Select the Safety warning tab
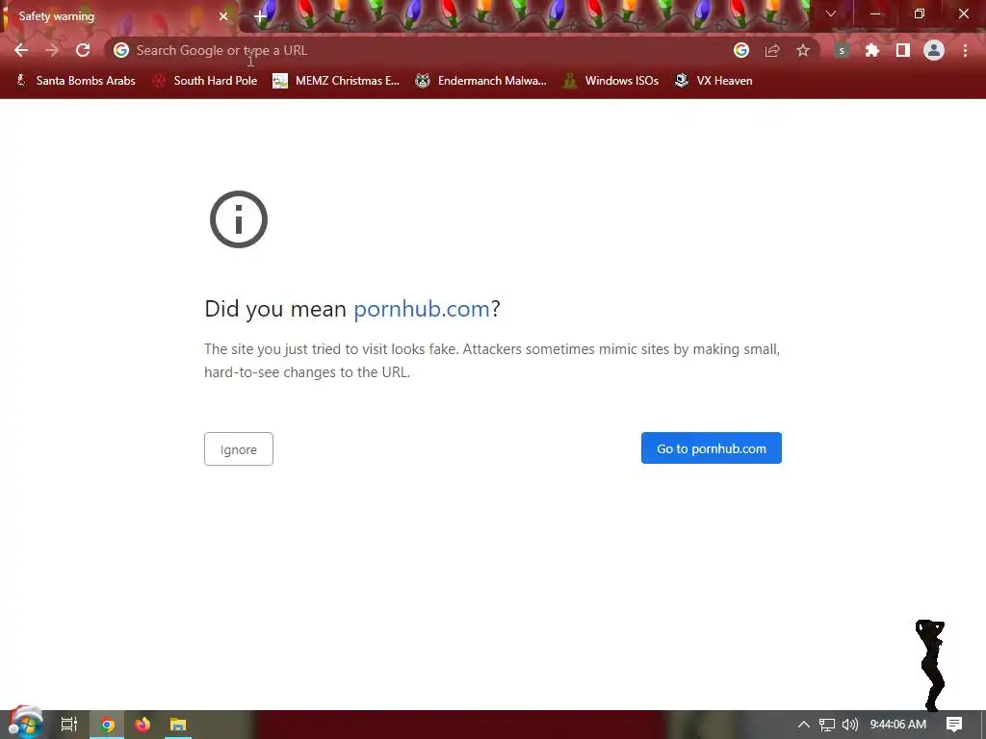Image resolution: width=986 pixels, height=739 pixels. 118,16
